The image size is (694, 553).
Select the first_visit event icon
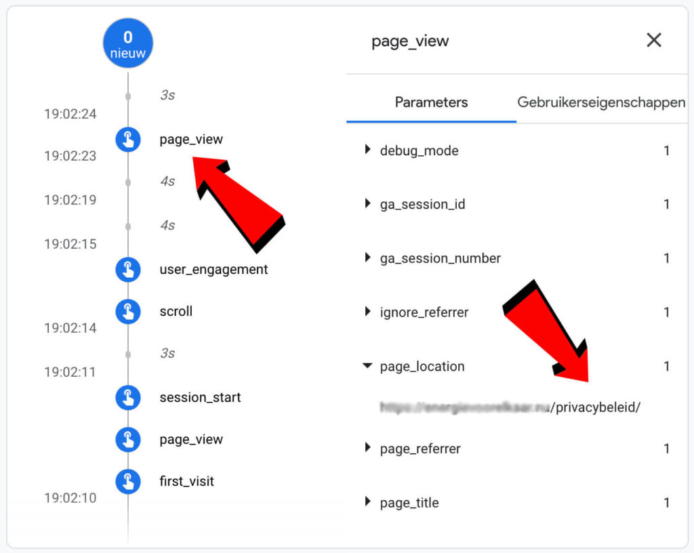tap(128, 481)
